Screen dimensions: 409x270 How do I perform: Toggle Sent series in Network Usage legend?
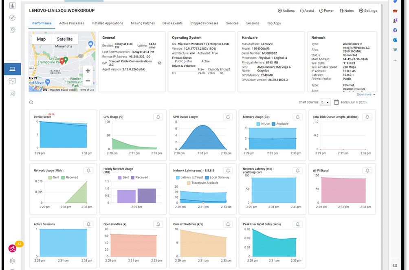pos(54,178)
